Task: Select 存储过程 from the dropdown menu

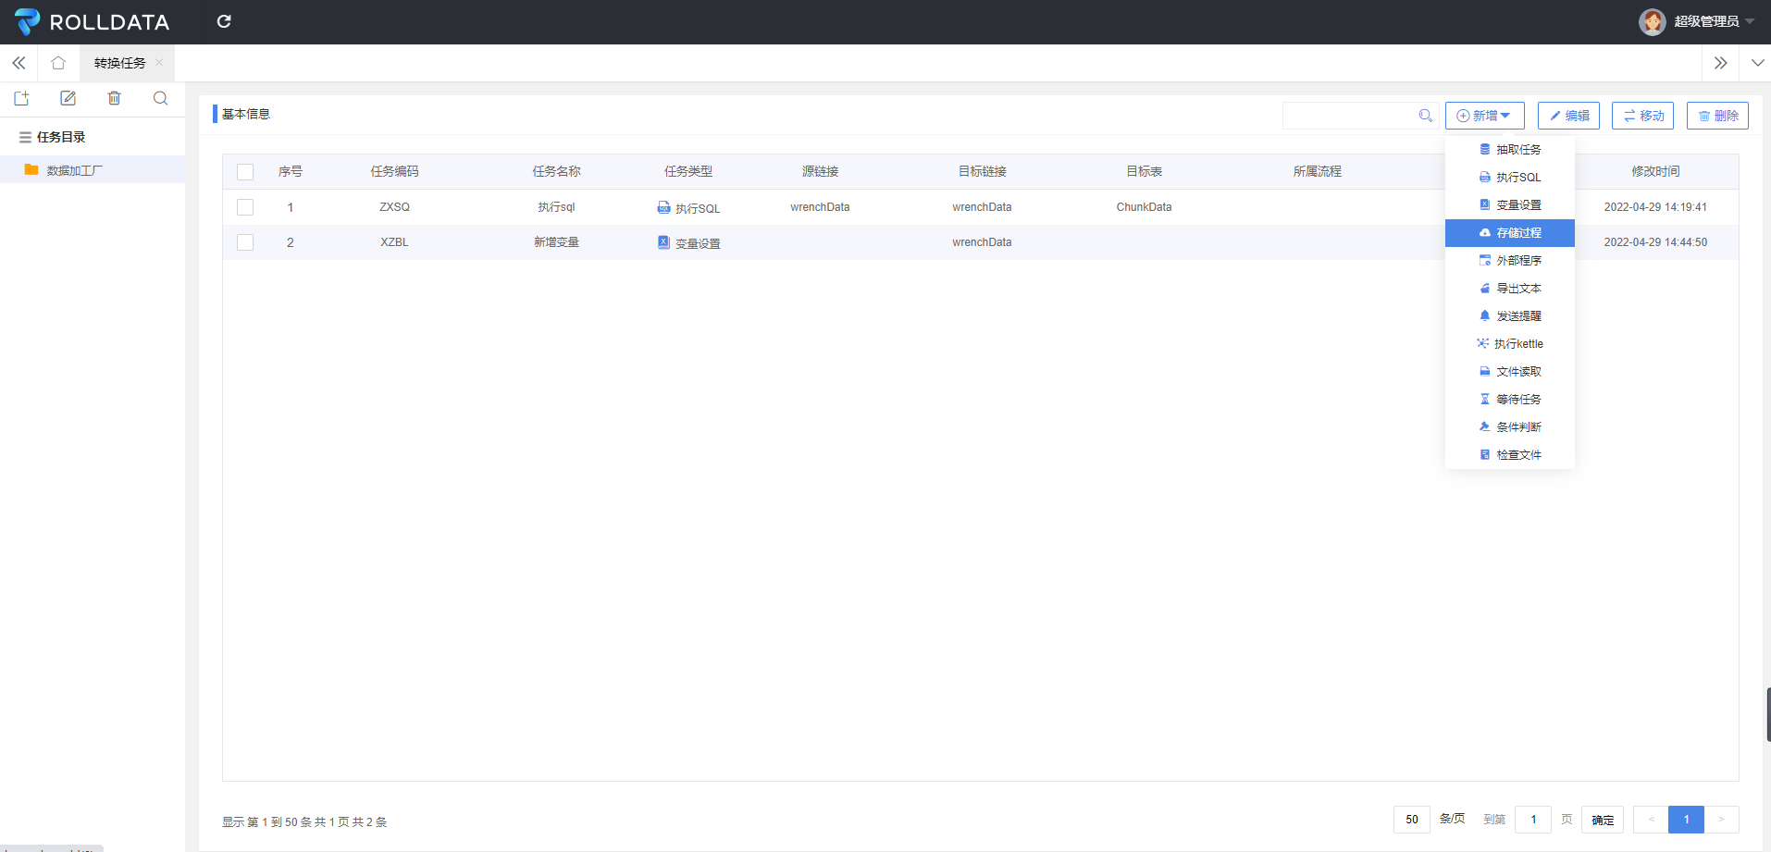Action: click(1510, 233)
